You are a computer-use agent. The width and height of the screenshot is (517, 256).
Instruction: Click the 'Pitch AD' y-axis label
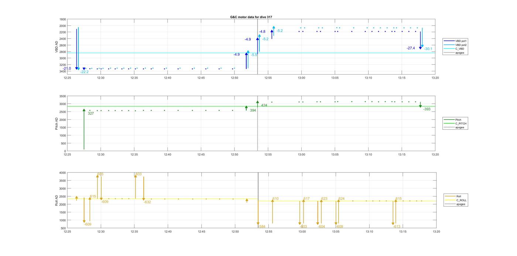[x=56, y=123]
